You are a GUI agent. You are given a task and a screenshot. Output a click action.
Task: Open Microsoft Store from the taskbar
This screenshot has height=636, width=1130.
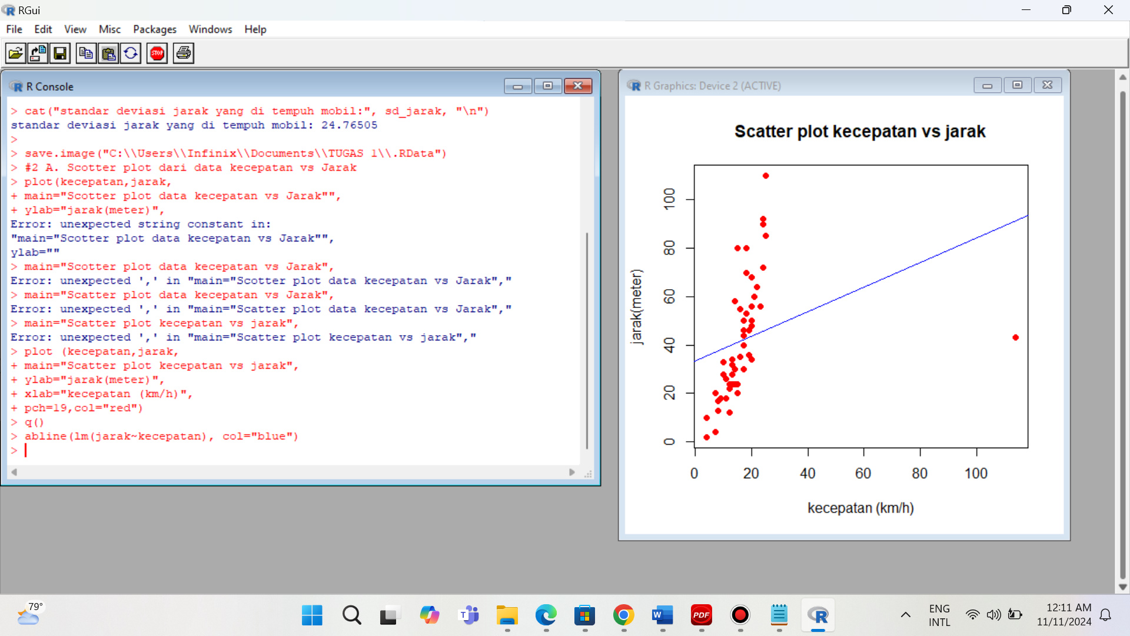tap(584, 615)
